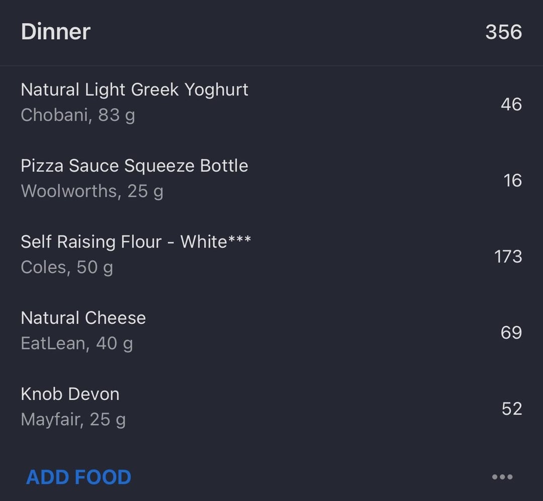Viewport: 543px width, 501px height.
Task: Select the Natural Light Greek Yoghurt entry
Action: tap(271, 104)
